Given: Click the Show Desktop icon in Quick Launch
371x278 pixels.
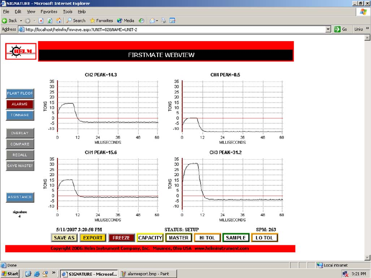Looking at the screenshot, I should (28, 274).
